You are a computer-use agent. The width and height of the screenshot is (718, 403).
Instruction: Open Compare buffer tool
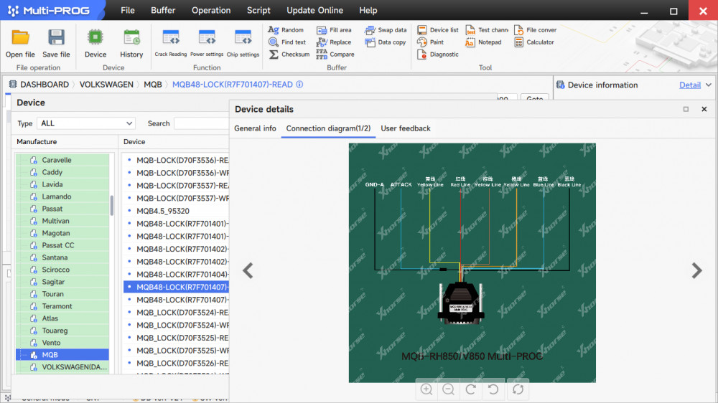335,54
